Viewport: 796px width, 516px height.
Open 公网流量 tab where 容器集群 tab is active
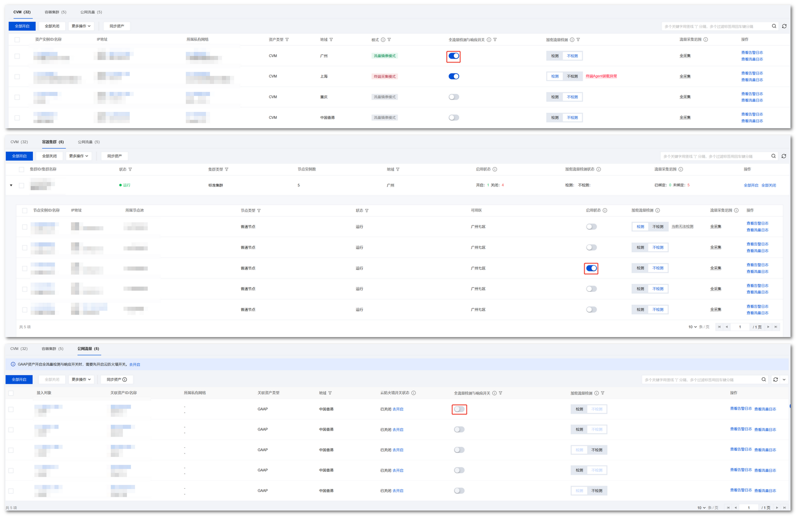pyautogui.click(x=89, y=142)
